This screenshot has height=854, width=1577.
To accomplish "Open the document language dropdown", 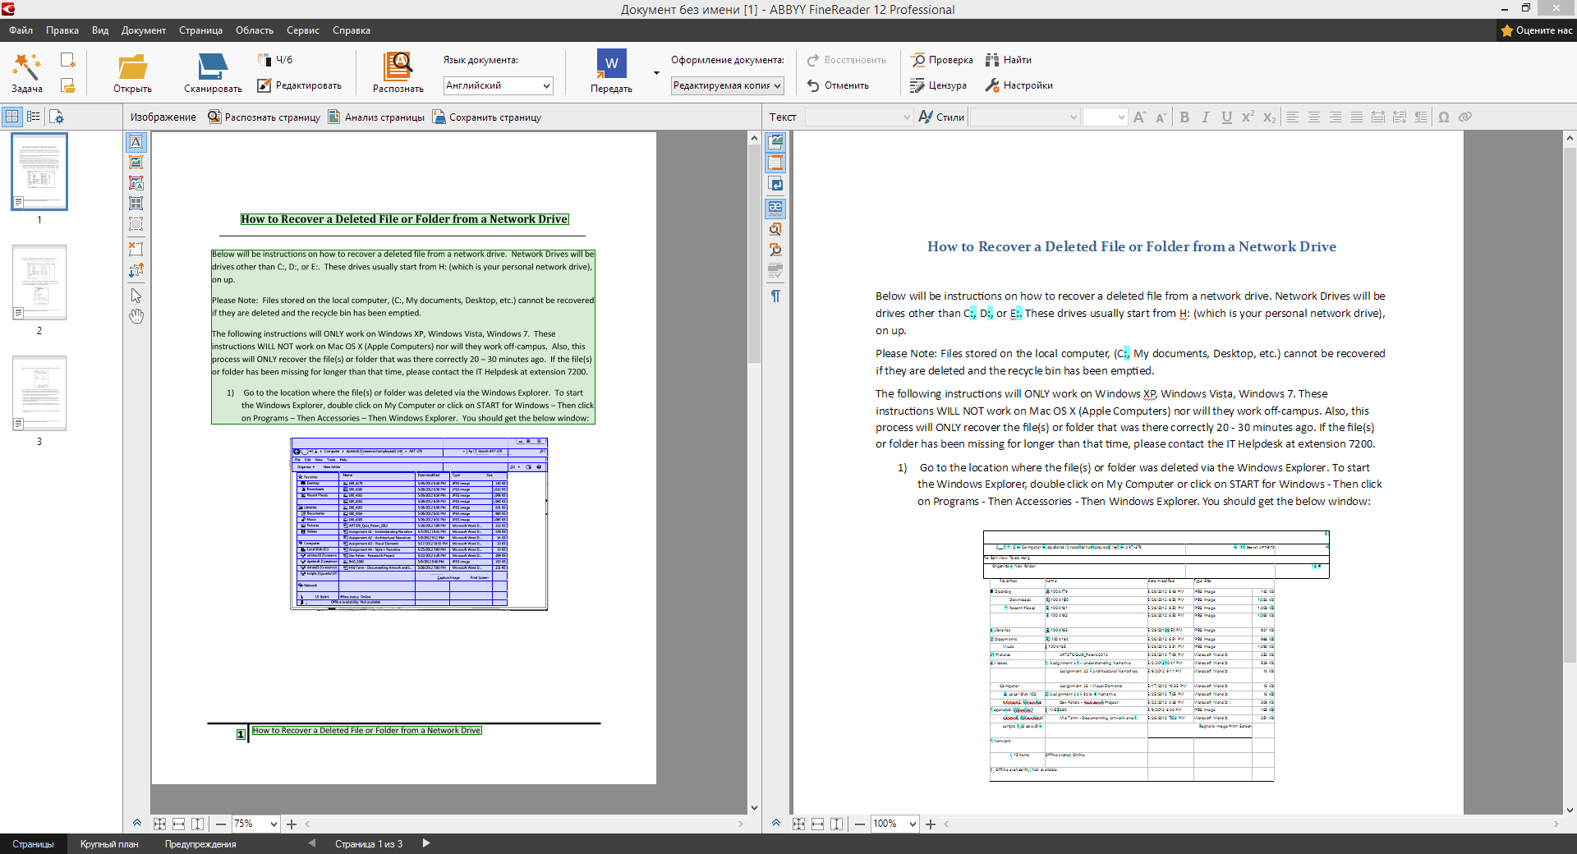I will click(x=498, y=85).
